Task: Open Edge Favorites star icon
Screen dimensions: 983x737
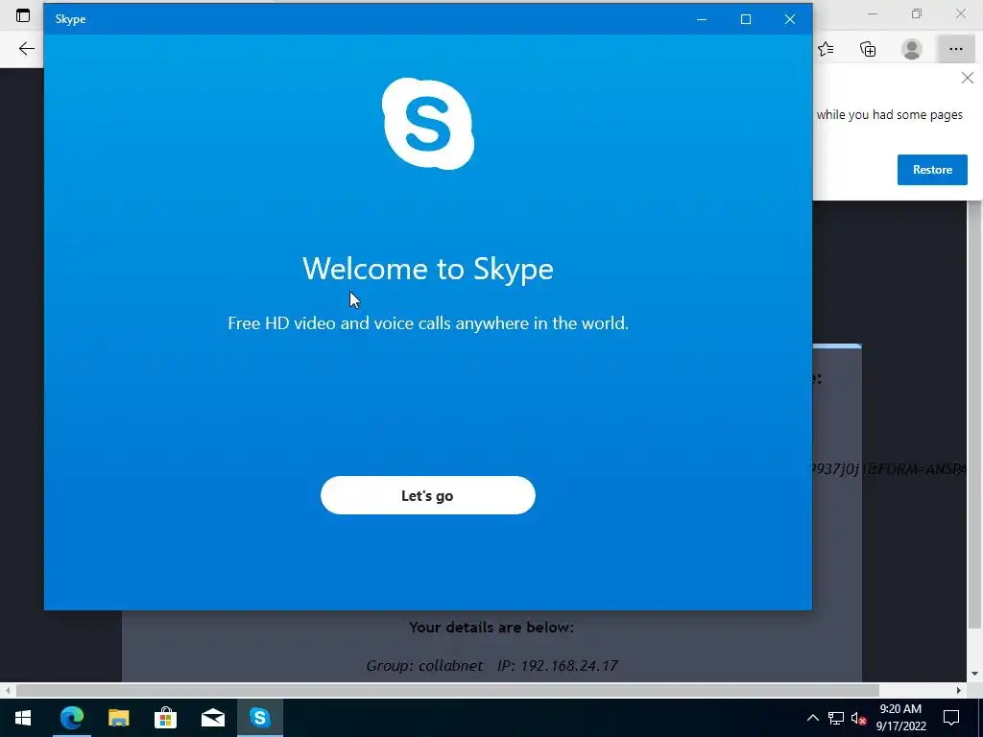Action: (826, 49)
